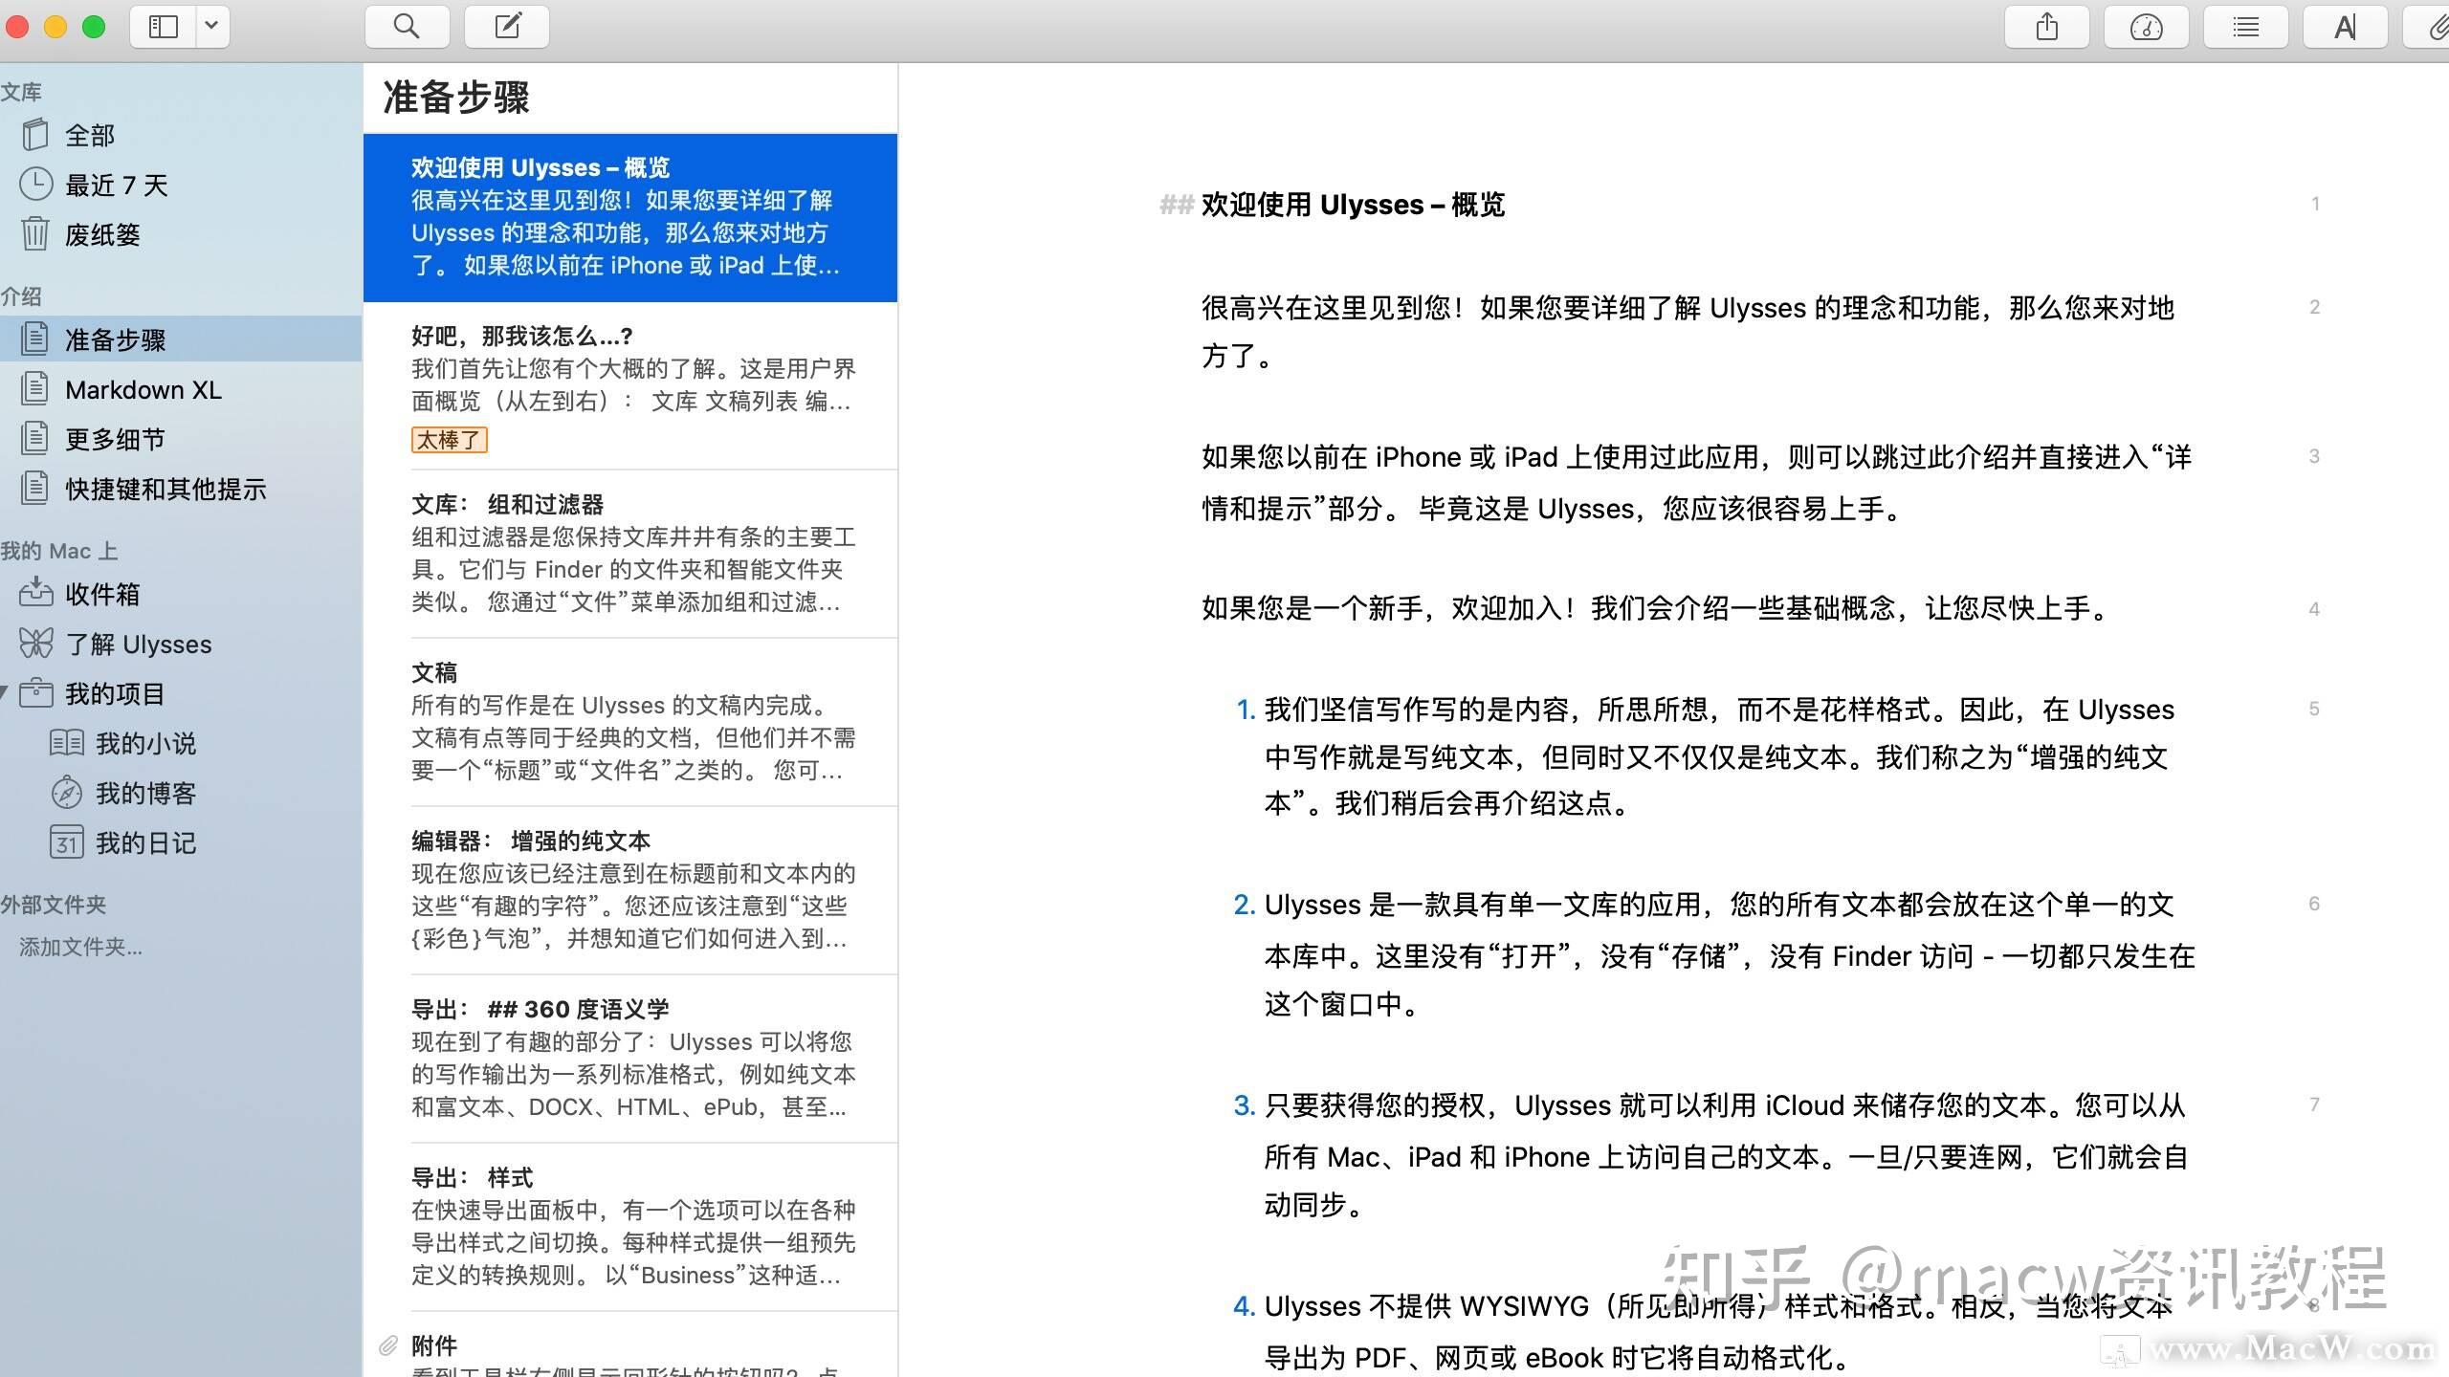Open the sheet 编辑器： 增强的纯文本
This screenshot has height=1377, width=2449.
(x=630, y=891)
